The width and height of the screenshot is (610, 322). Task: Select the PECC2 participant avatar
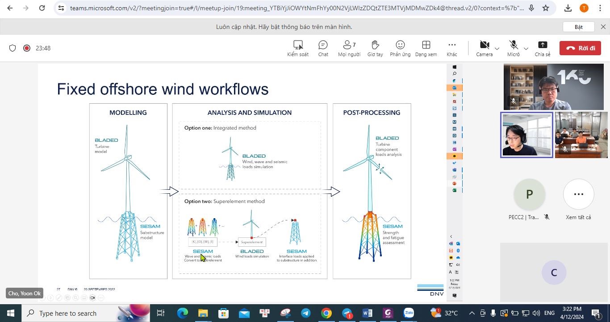(x=529, y=194)
